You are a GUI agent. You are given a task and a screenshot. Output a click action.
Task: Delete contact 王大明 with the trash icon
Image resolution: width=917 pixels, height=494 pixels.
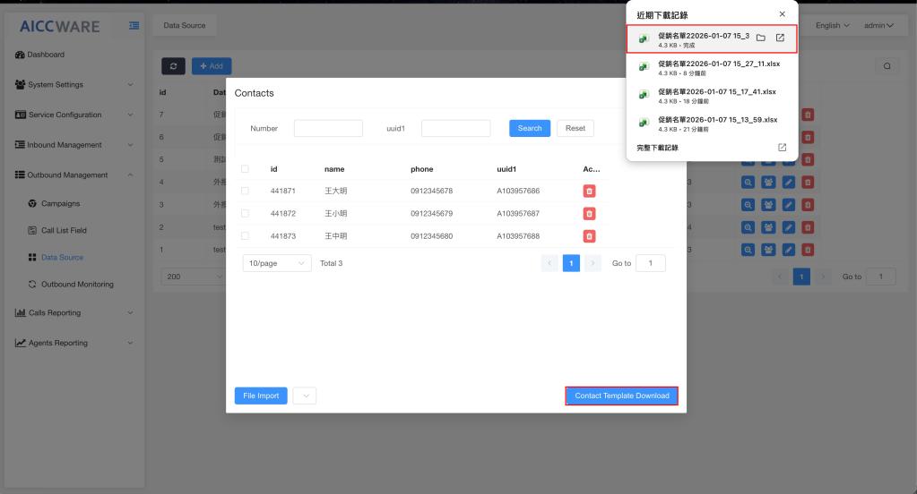[x=589, y=191]
